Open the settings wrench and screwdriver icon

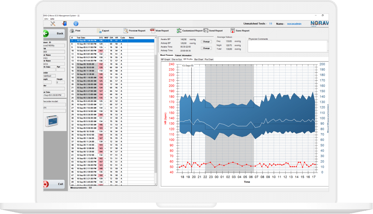point(53,23)
